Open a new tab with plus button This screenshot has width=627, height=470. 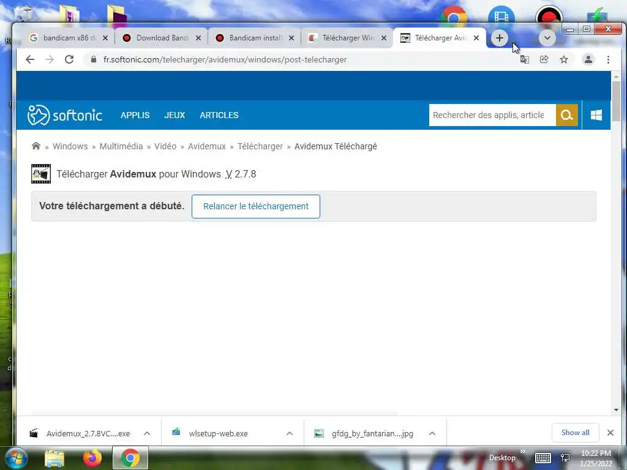(500, 38)
